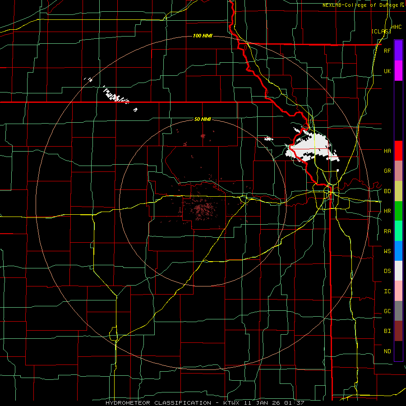This screenshot has height=406, width=406.
Task: Click the UK legend label
Action: pos(387,71)
